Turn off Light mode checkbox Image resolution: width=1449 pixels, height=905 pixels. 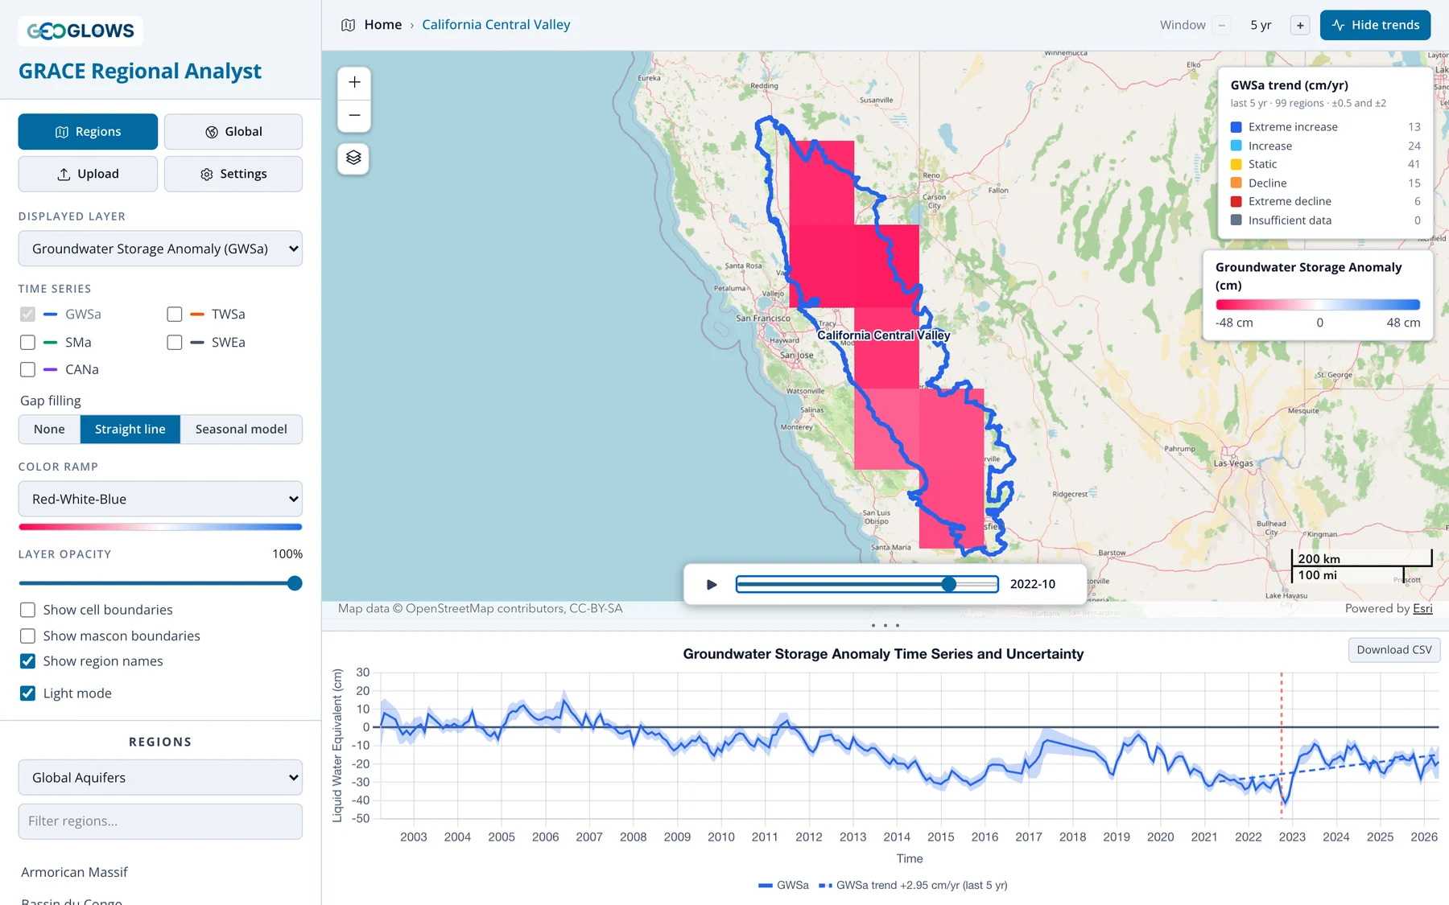point(27,693)
